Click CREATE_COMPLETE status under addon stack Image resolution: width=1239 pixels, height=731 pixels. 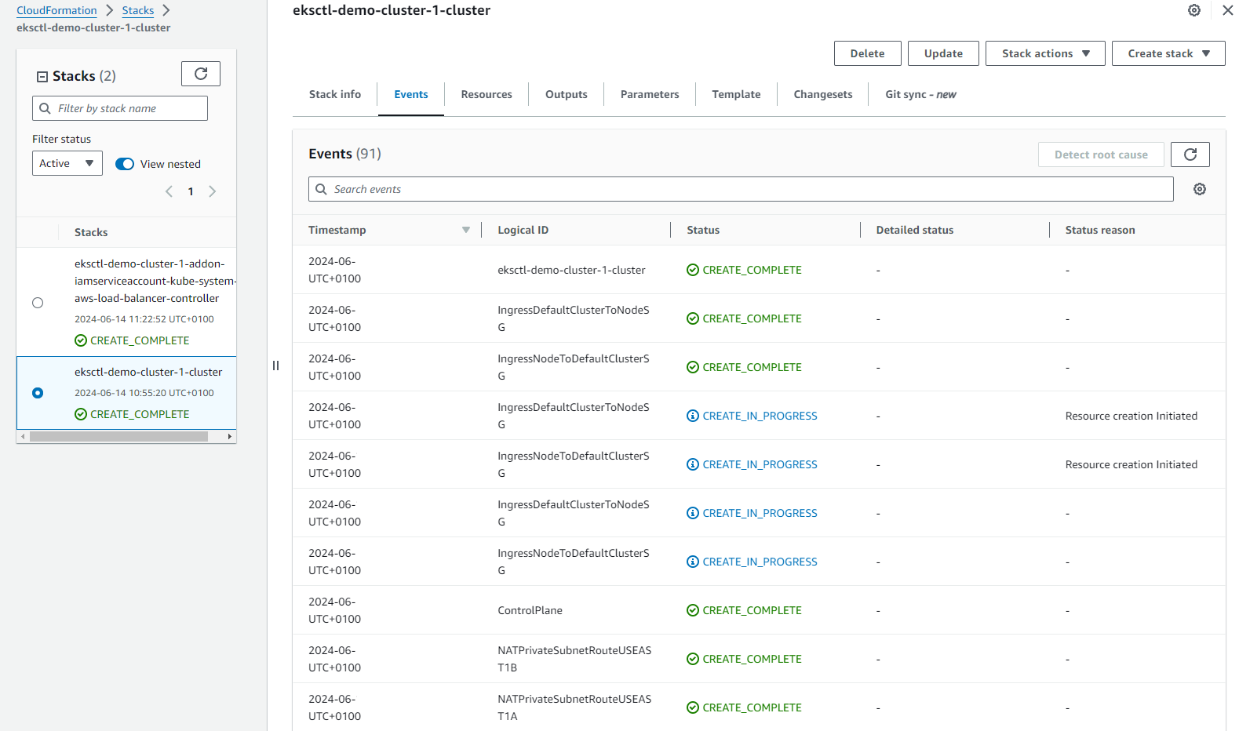(132, 340)
